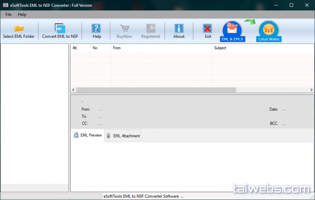Sort by the From column header

coord(161,48)
